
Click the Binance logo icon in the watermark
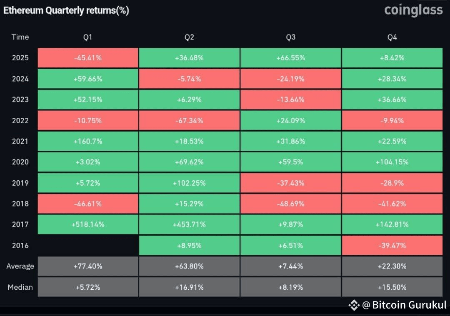[354, 305]
